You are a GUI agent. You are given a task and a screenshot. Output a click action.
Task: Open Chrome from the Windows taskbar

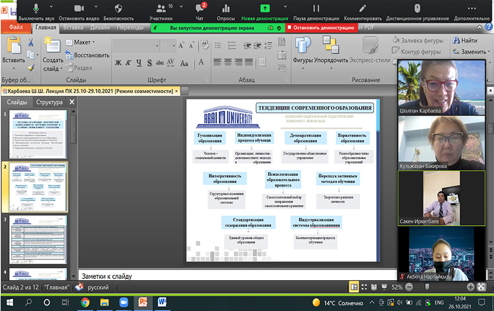(85, 302)
